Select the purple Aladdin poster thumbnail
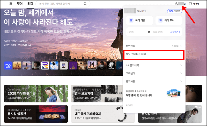The height and width of the screenshot is (126, 207). coord(73,66)
